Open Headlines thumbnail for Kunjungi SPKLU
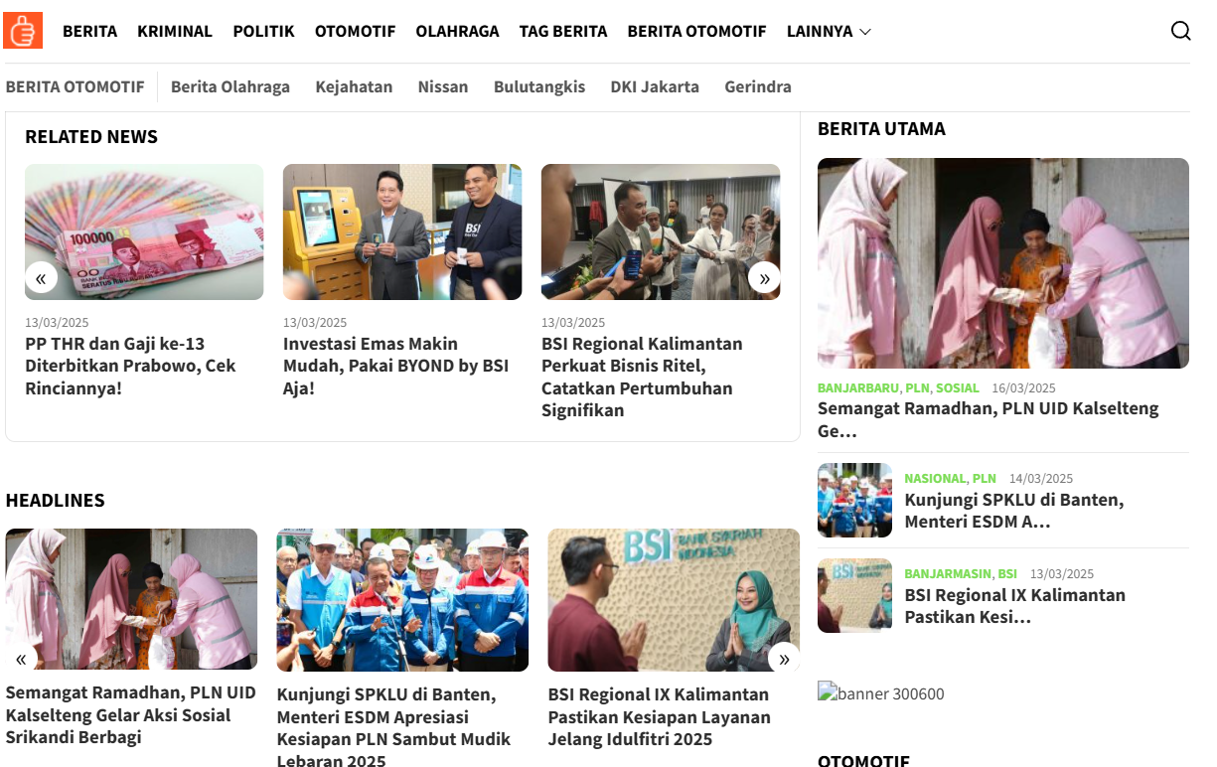Image resolution: width=1217 pixels, height=767 pixels. click(402, 600)
